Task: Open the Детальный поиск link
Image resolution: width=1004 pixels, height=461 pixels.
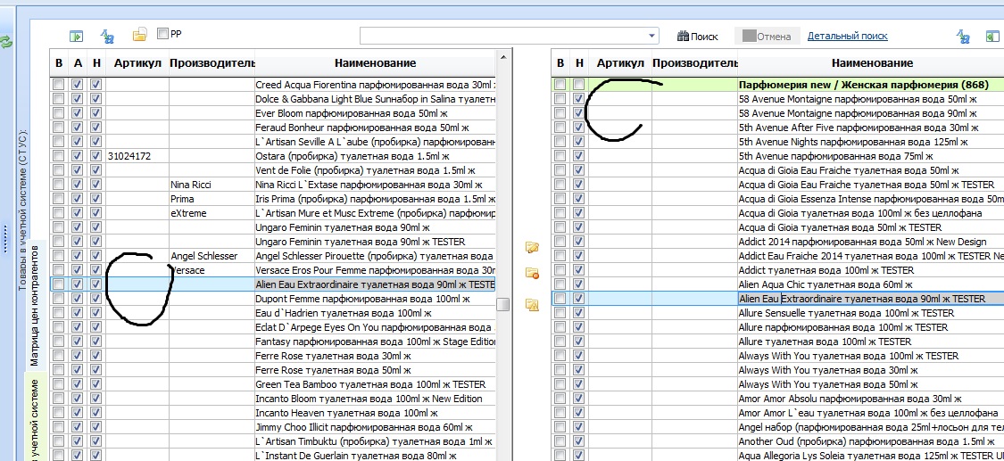Action: [847, 36]
